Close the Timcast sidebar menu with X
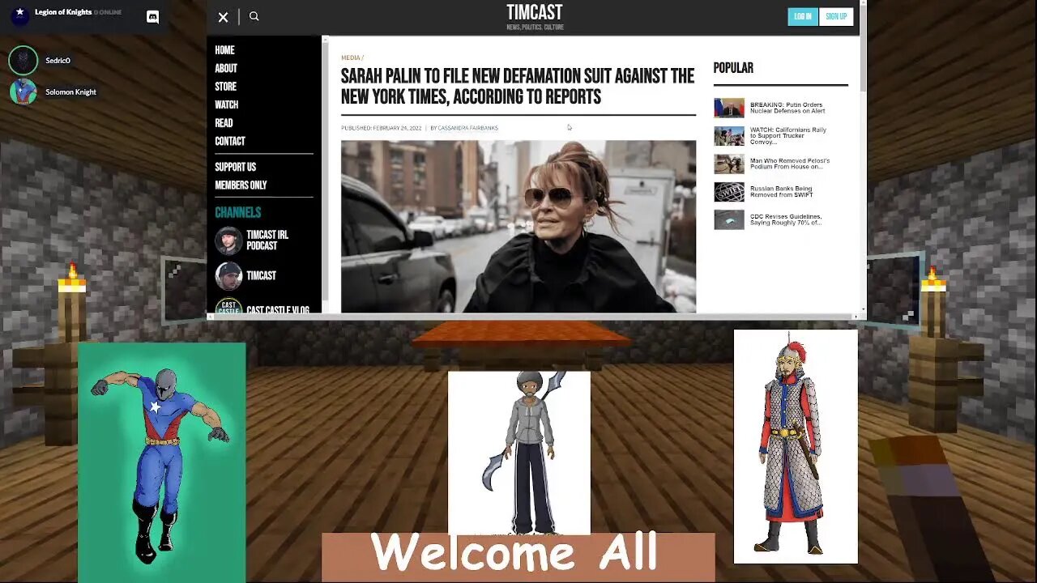 pos(223,17)
